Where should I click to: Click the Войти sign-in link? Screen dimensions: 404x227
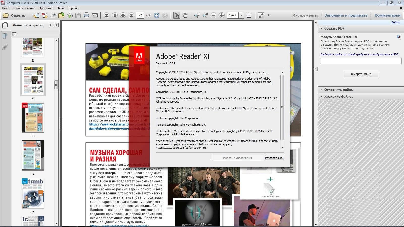tap(395, 22)
